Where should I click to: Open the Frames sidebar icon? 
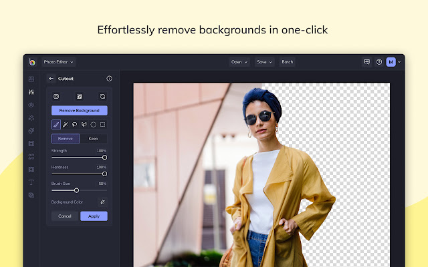pos(31,144)
